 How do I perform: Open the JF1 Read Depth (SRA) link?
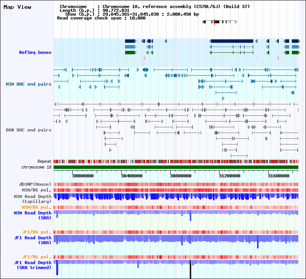[x=33, y=240]
